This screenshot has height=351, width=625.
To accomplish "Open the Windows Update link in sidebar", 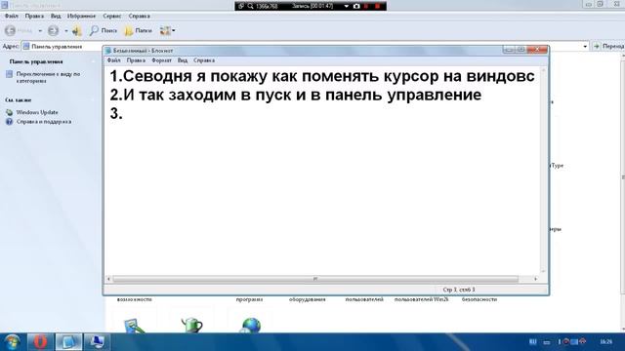I will coord(37,113).
